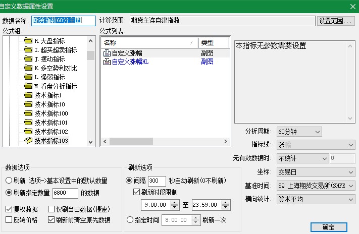
Task: Decrease start time 9:00:00 with down spinner
Action: (x=175, y=207)
